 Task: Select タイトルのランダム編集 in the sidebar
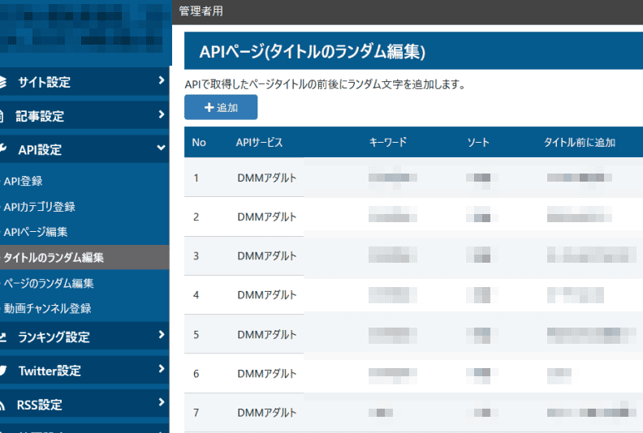click(x=54, y=258)
